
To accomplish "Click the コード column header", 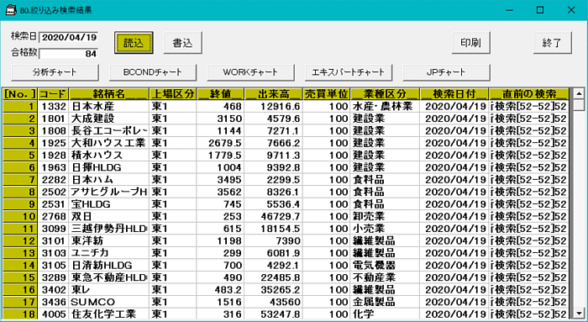I will (53, 94).
